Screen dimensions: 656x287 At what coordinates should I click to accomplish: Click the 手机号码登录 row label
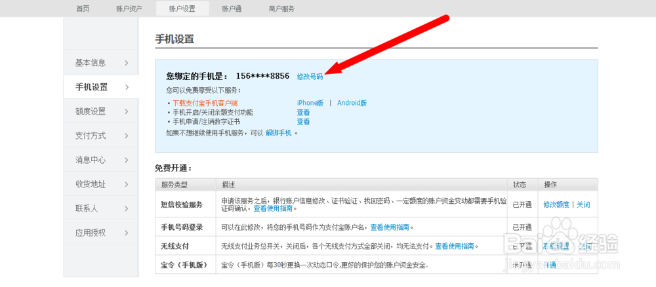point(182,227)
